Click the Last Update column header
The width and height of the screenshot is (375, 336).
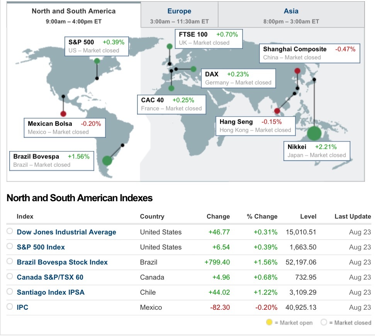pyautogui.click(x=353, y=216)
